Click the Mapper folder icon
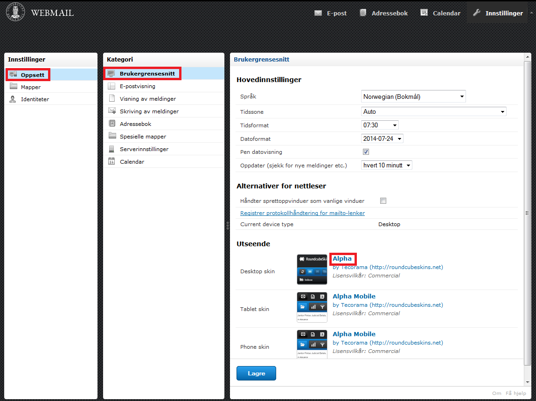Viewport: 536px width, 401px height. 13,87
